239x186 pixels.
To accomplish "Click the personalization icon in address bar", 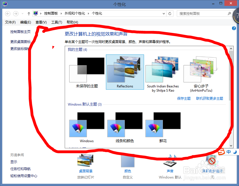I will point(36,13).
